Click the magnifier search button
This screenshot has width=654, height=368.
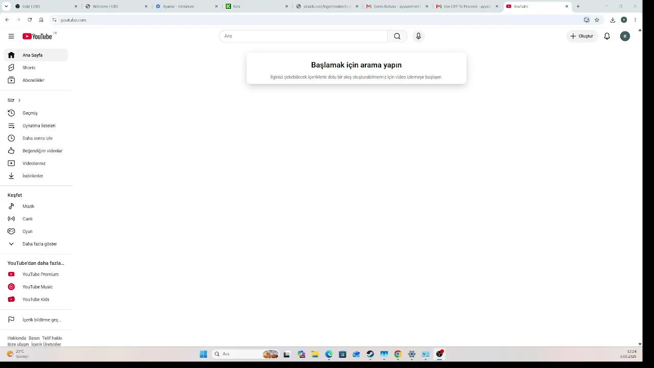pos(397,36)
